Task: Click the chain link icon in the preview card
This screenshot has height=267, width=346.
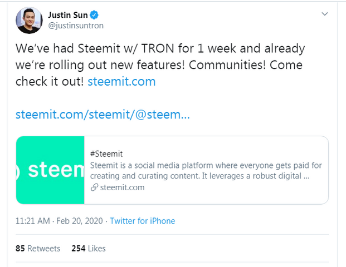Action: (x=94, y=187)
